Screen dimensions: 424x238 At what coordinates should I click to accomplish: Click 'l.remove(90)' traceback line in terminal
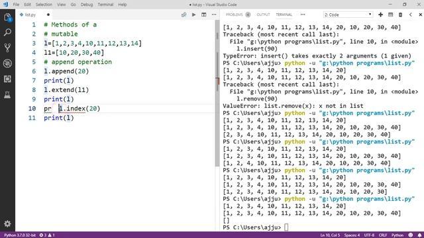[257, 99]
